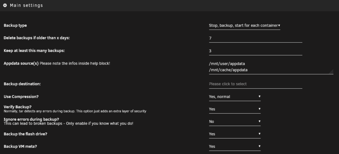Click the Backup destination 'Please click to select' field

(256, 84)
